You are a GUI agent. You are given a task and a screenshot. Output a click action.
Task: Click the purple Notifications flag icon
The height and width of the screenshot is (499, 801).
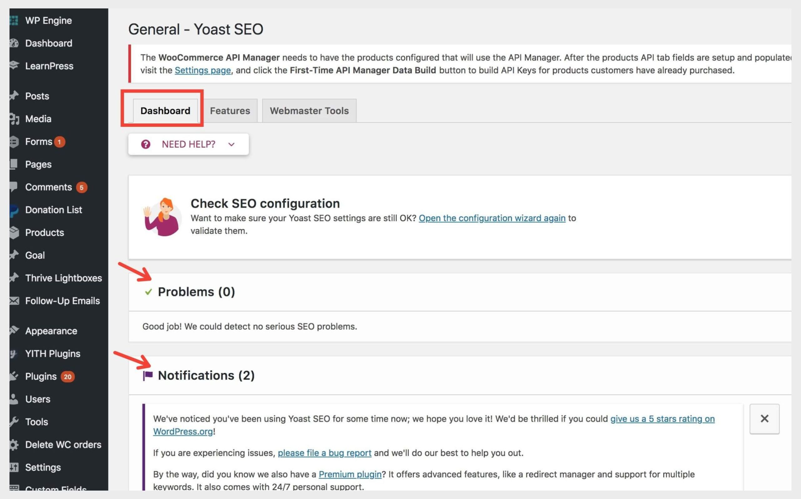pyautogui.click(x=148, y=376)
